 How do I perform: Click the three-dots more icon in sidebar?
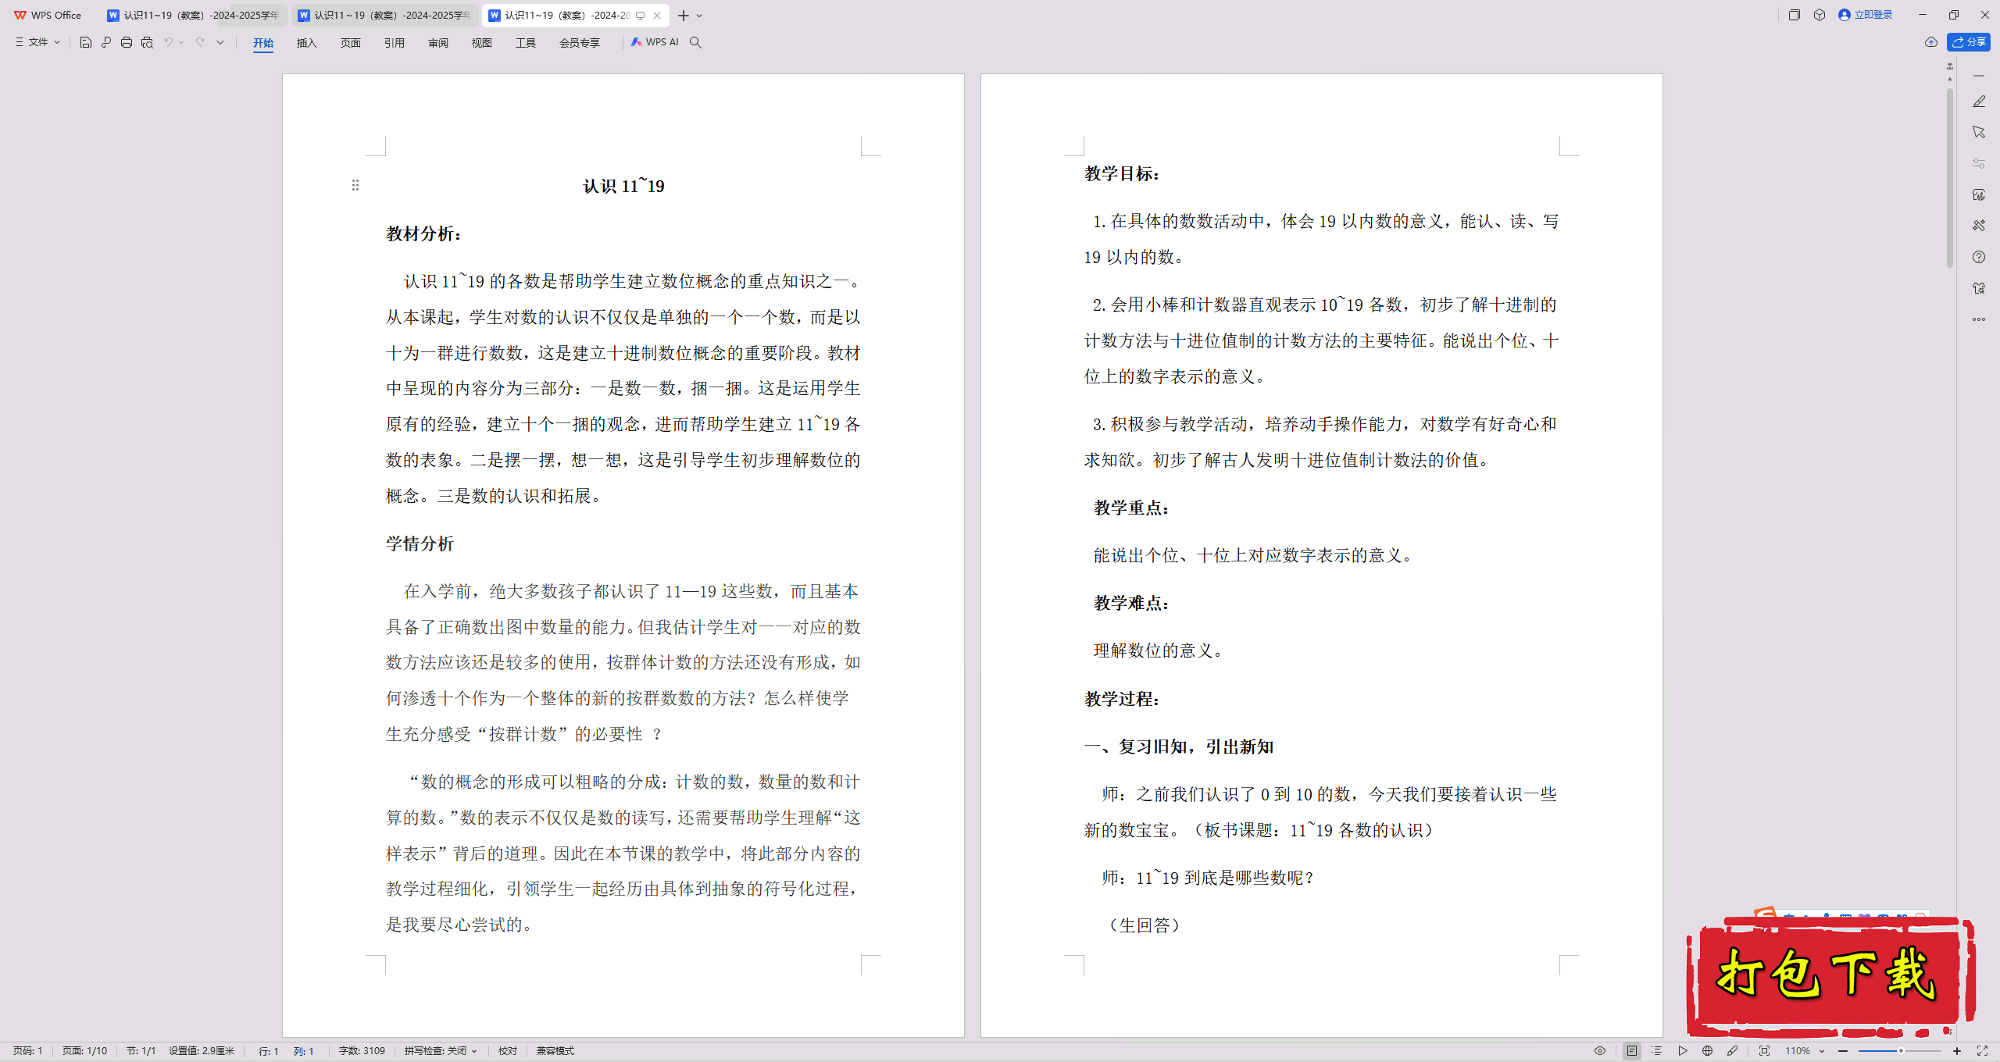pyautogui.click(x=1979, y=319)
